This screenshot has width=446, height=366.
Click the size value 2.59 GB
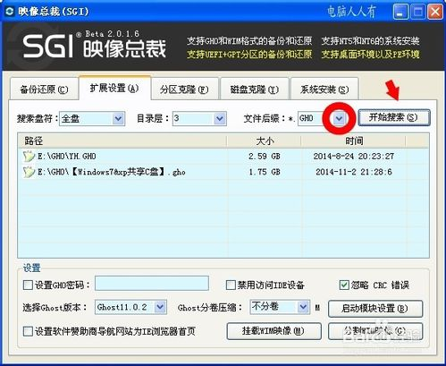(x=265, y=156)
